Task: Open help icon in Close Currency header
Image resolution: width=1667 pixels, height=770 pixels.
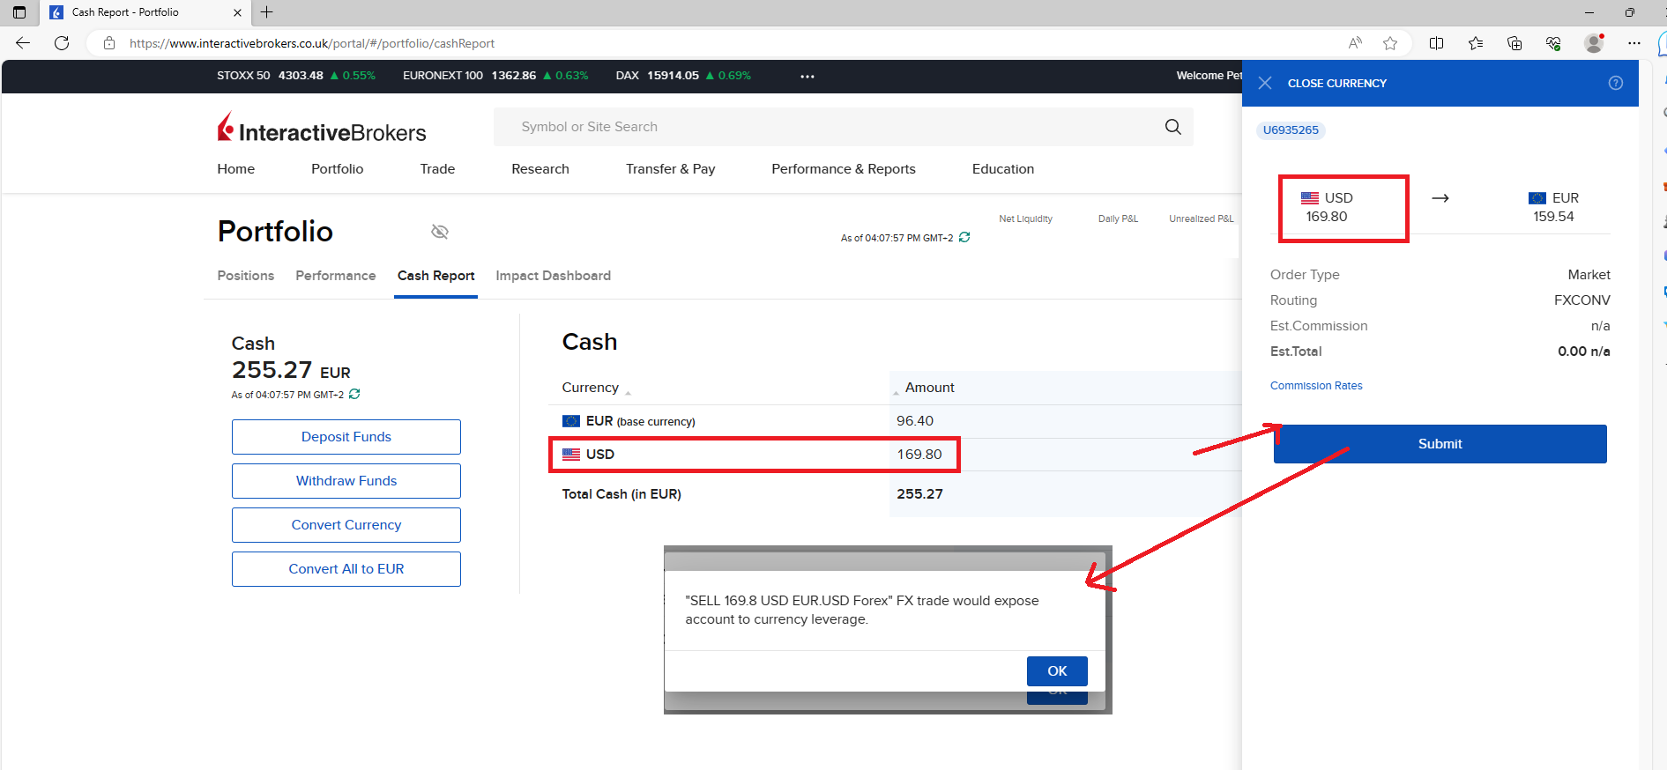Action: coord(1615,83)
